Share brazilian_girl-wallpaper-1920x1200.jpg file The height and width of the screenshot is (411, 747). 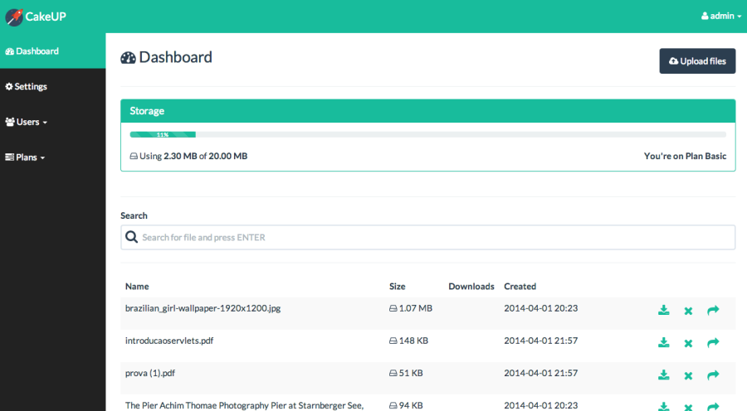click(x=713, y=310)
